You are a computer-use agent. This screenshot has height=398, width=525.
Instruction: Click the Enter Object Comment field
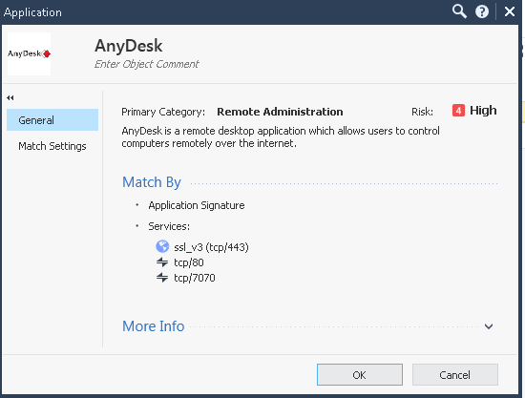point(146,64)
